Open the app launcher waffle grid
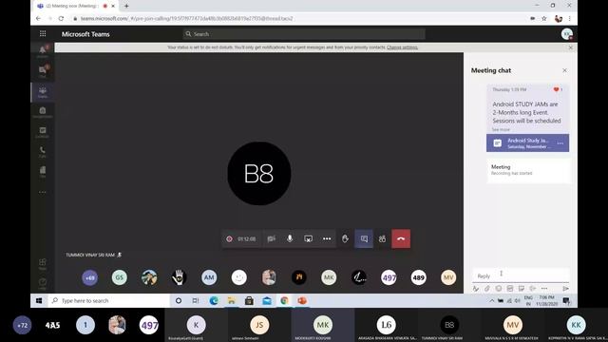608x342 pixels. tap(43, 34)
